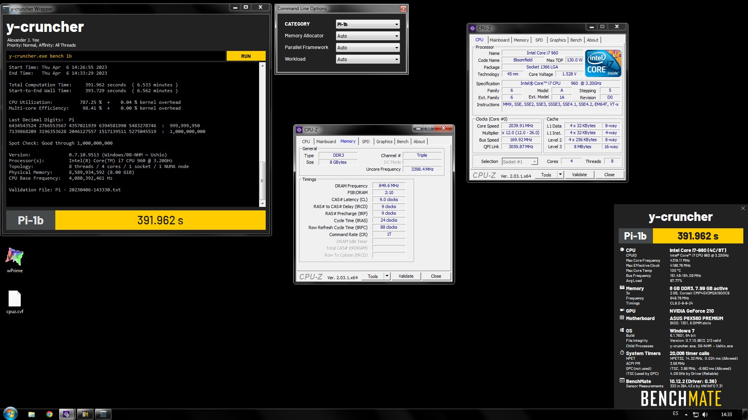Click the 849.6 MHz DRAM Frequency value
748x420 pixels.
(x=389, y=185)
